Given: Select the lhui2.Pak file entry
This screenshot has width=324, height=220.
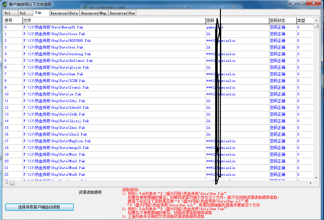Looking at the screenshot, I should coord(55,134).
